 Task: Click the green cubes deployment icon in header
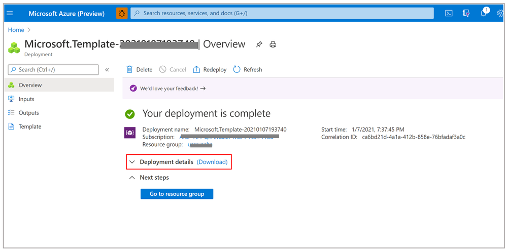point(14,48)
